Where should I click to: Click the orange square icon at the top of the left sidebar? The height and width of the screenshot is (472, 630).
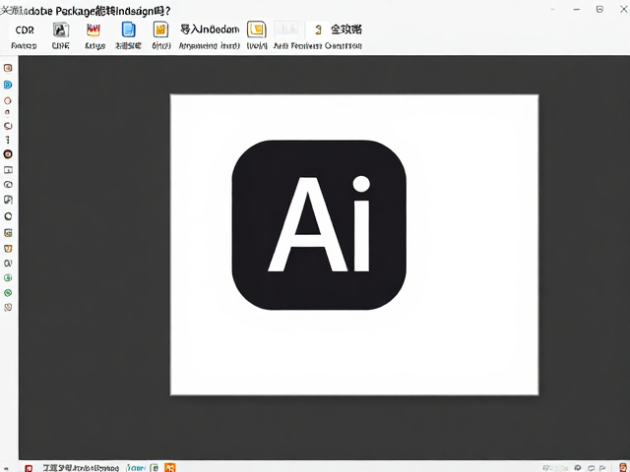8,68
